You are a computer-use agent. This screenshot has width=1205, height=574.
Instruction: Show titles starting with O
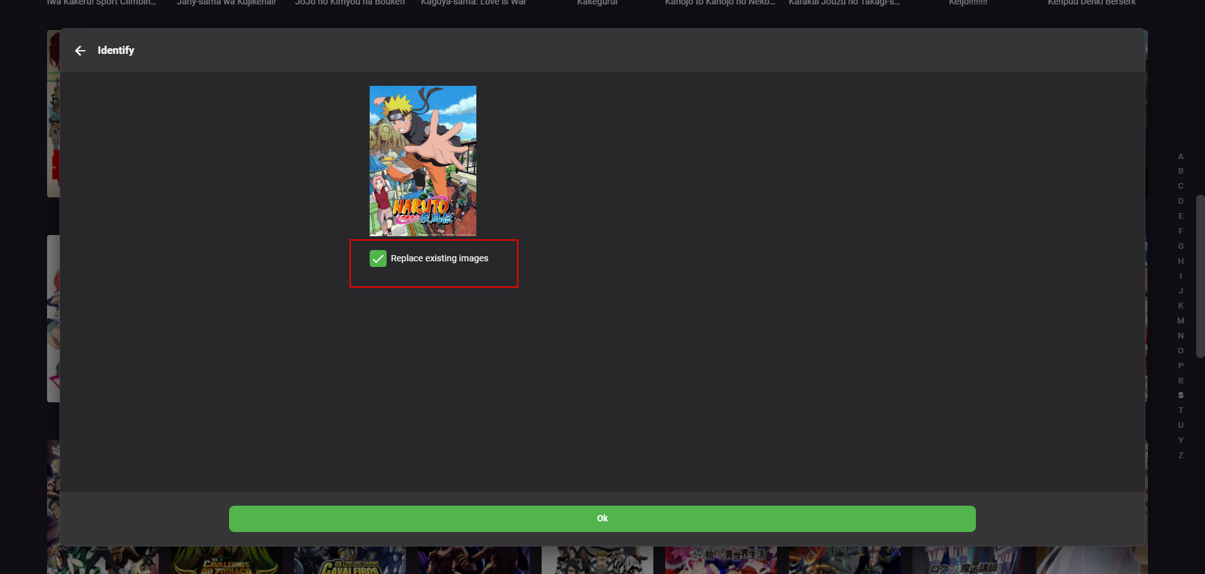point(1181,351)
